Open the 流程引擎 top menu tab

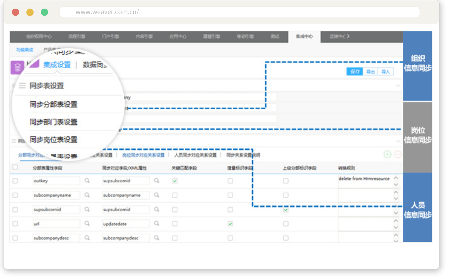click(x=77, y=36)
